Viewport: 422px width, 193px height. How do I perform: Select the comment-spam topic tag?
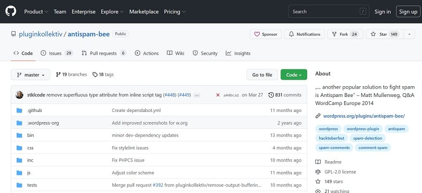[373, 148]
